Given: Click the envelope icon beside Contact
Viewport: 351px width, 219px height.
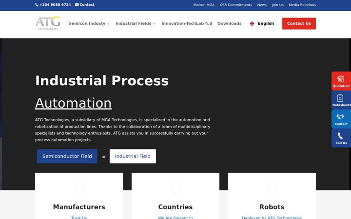Looking at the screenshot, I should (77, 4).
